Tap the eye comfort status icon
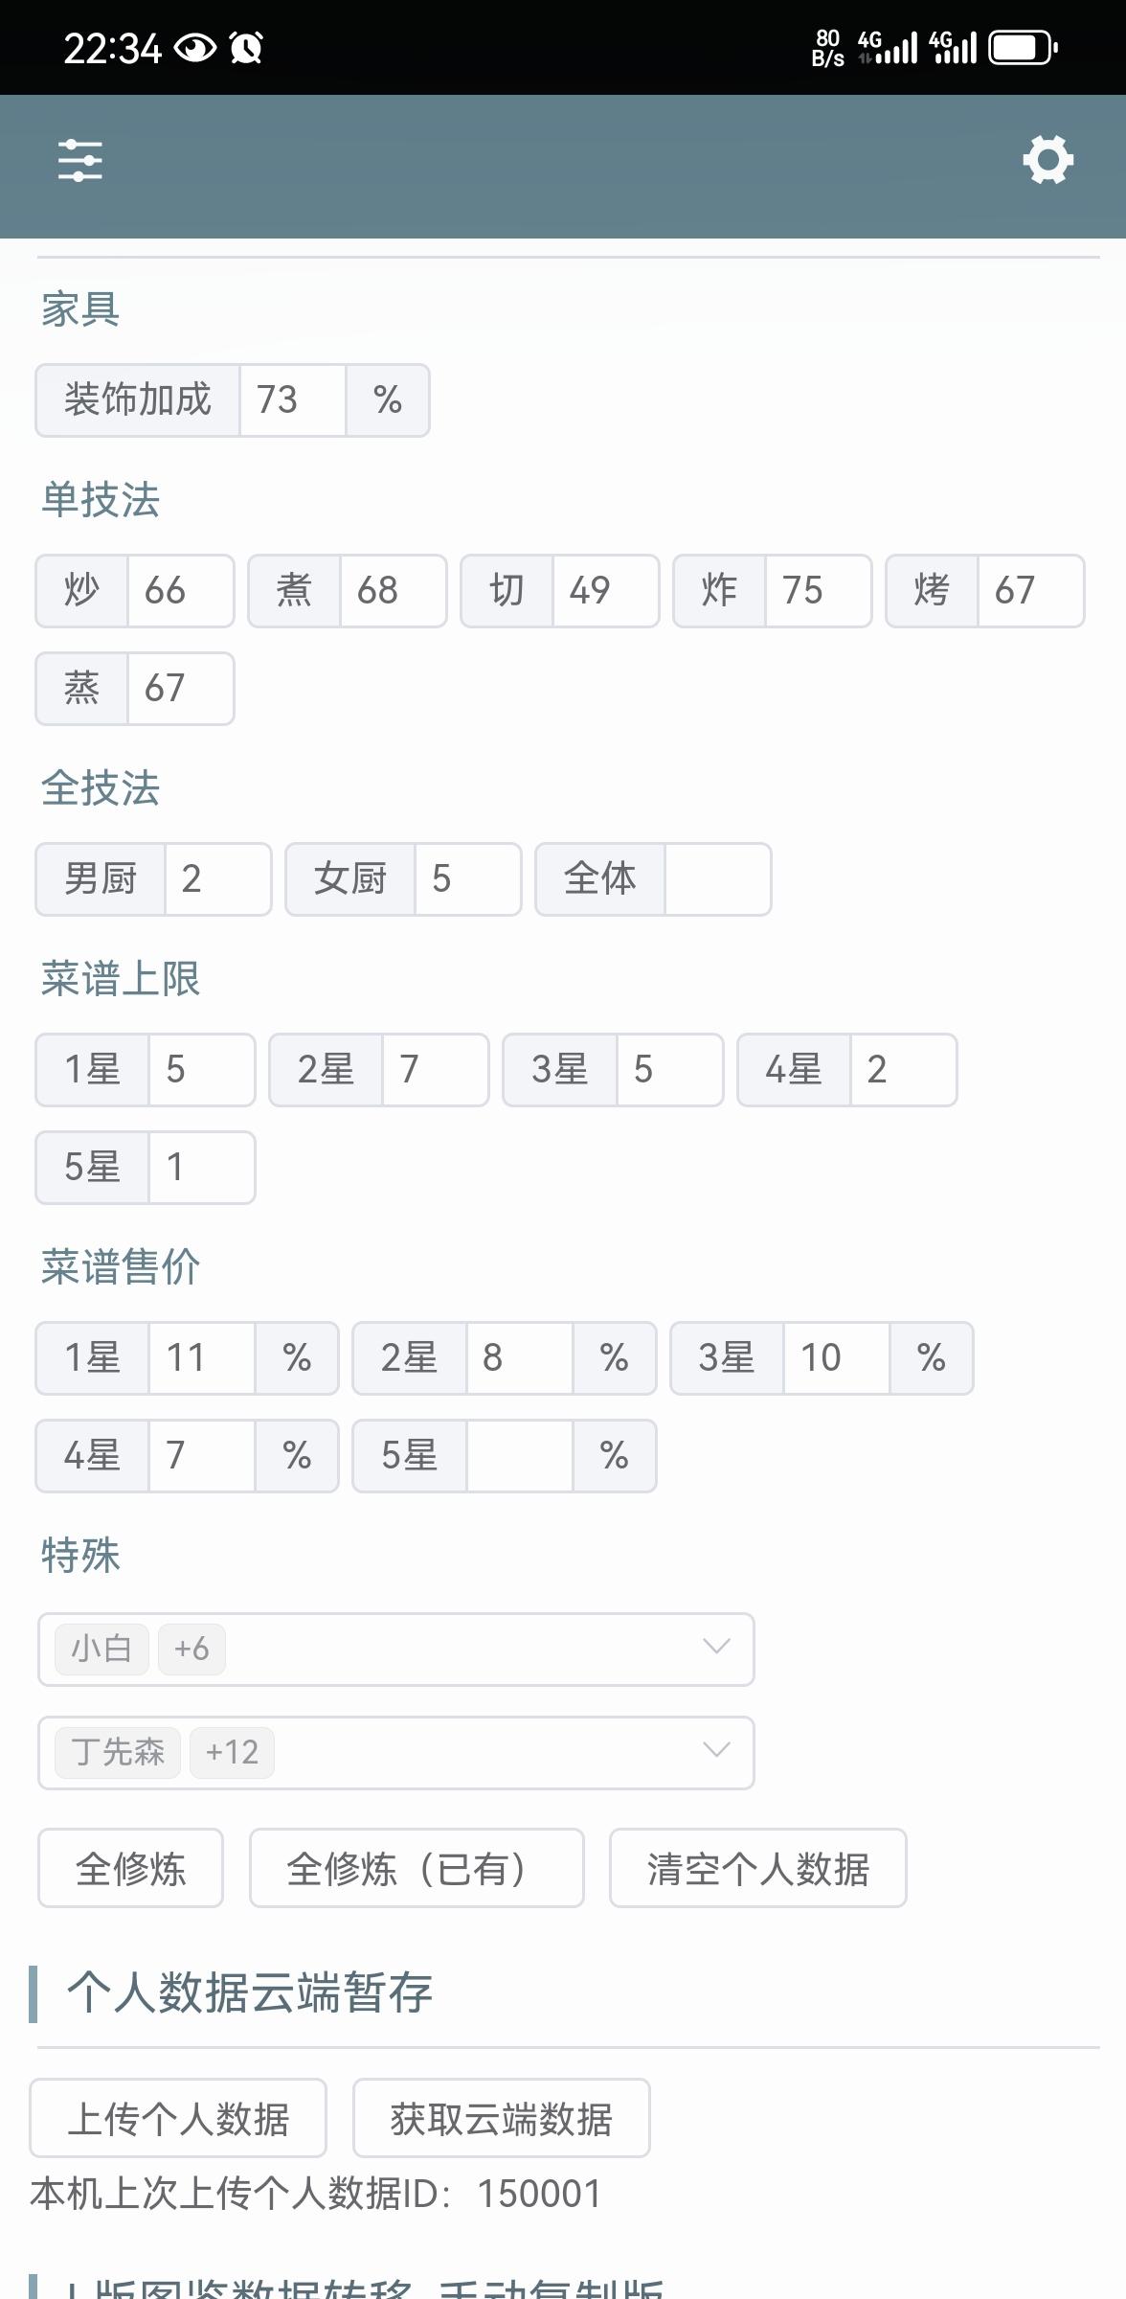The height and width of the screenshot is (2299, 1126). [195, 47]
